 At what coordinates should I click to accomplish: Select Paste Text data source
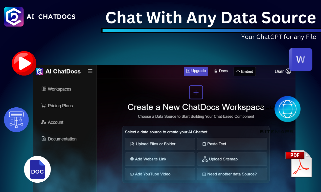(232, 144)
